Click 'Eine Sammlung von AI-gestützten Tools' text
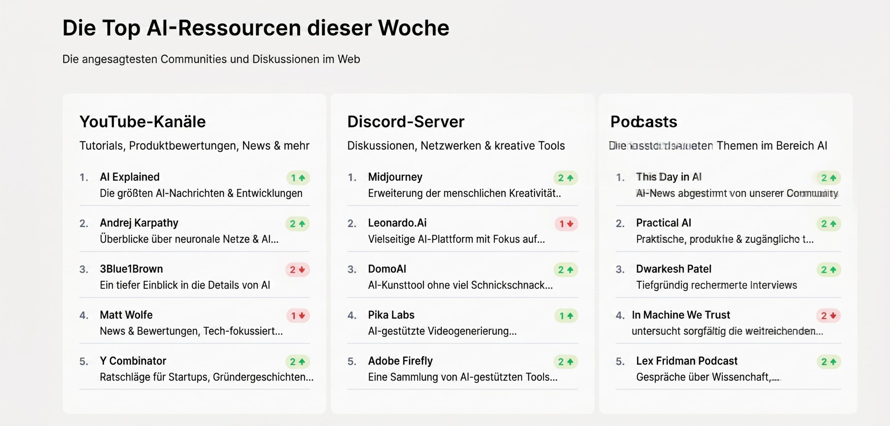This screenshot has width=890, height=426. point(463,377)
